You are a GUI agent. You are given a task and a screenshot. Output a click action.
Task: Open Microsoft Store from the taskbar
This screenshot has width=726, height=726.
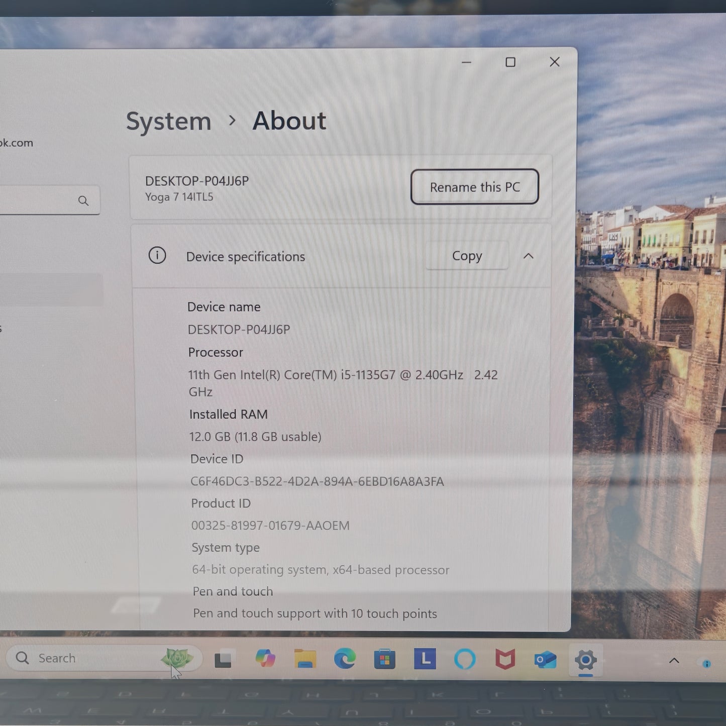coord(385,659)
